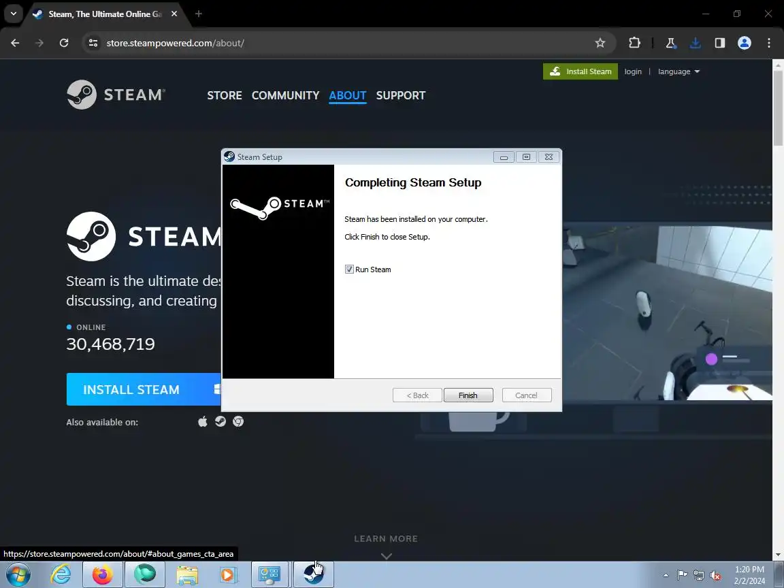Open the green orb browser taskbar icon

[144, 575]
